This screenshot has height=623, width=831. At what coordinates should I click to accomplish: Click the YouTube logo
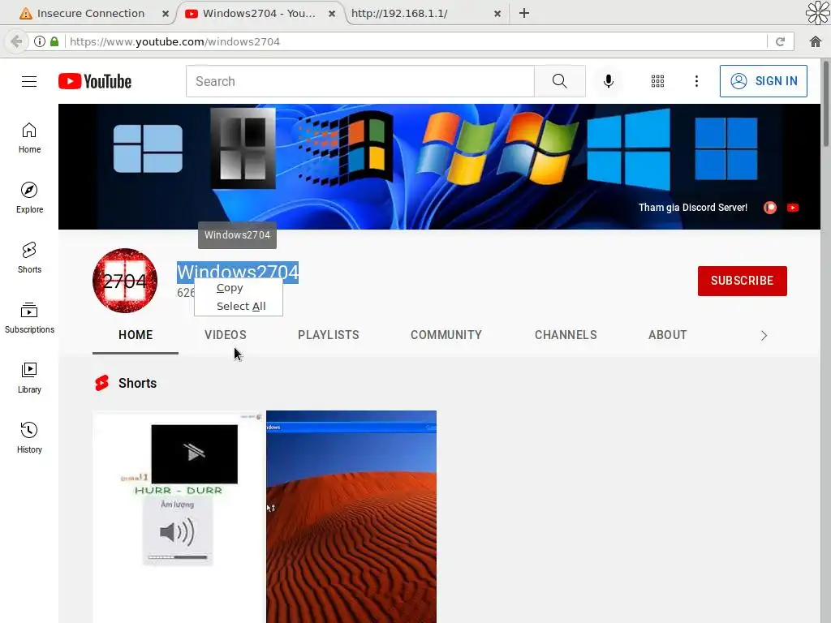point(95,81)
